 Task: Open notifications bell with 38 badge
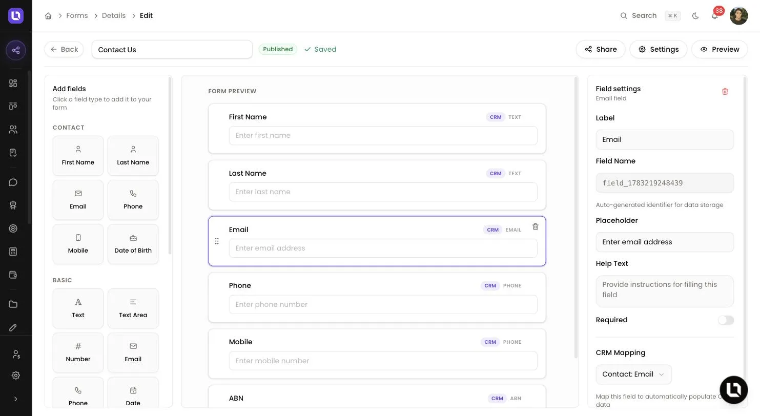[x=715, y=16]
